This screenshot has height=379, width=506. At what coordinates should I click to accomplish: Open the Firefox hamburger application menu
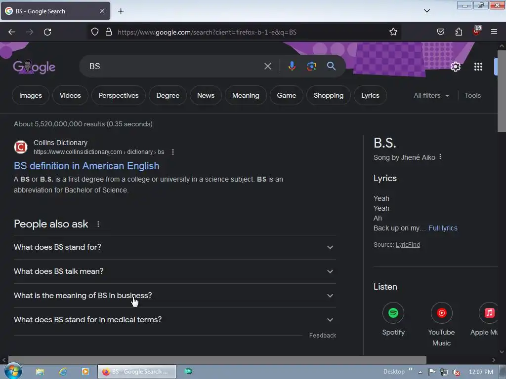(x=494, y=32)
